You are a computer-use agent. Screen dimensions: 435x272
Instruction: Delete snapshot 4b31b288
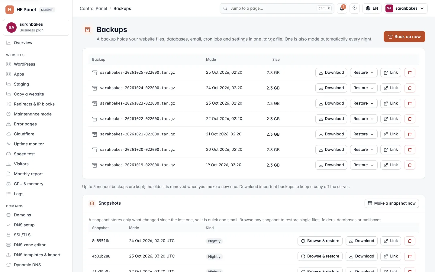tap(410, 256)
